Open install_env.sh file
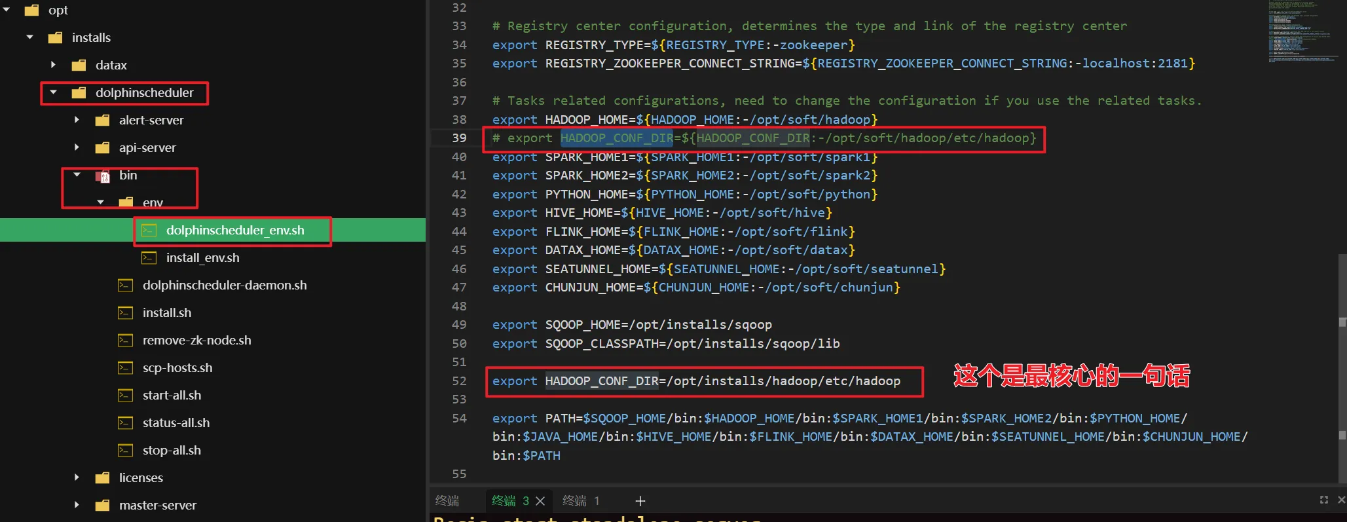This screenshot has width=1347, height=522. 203,257
